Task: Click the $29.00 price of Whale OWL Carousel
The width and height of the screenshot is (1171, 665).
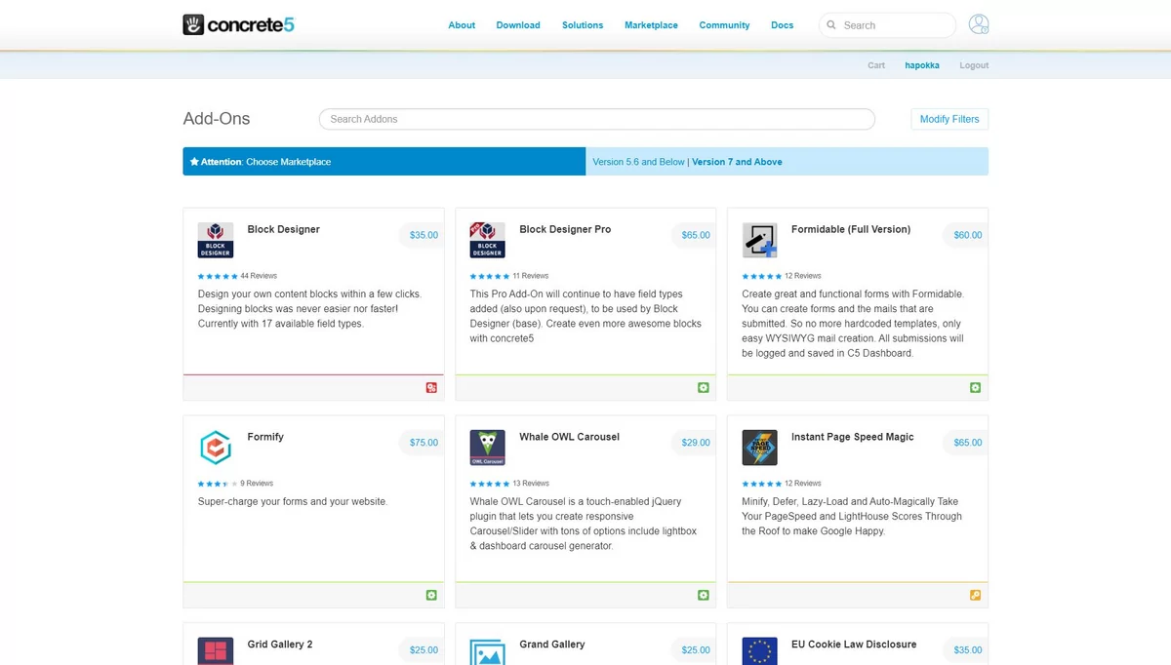Action: coord(696,443)
